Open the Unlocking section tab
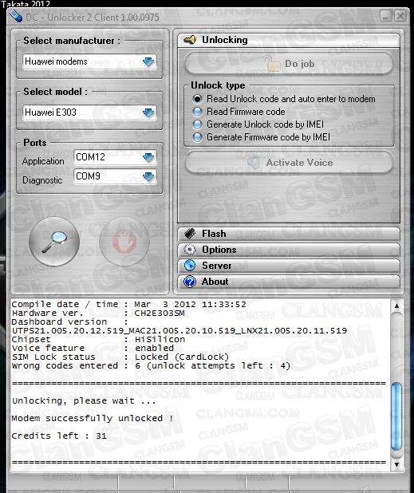 click(289, 40)
